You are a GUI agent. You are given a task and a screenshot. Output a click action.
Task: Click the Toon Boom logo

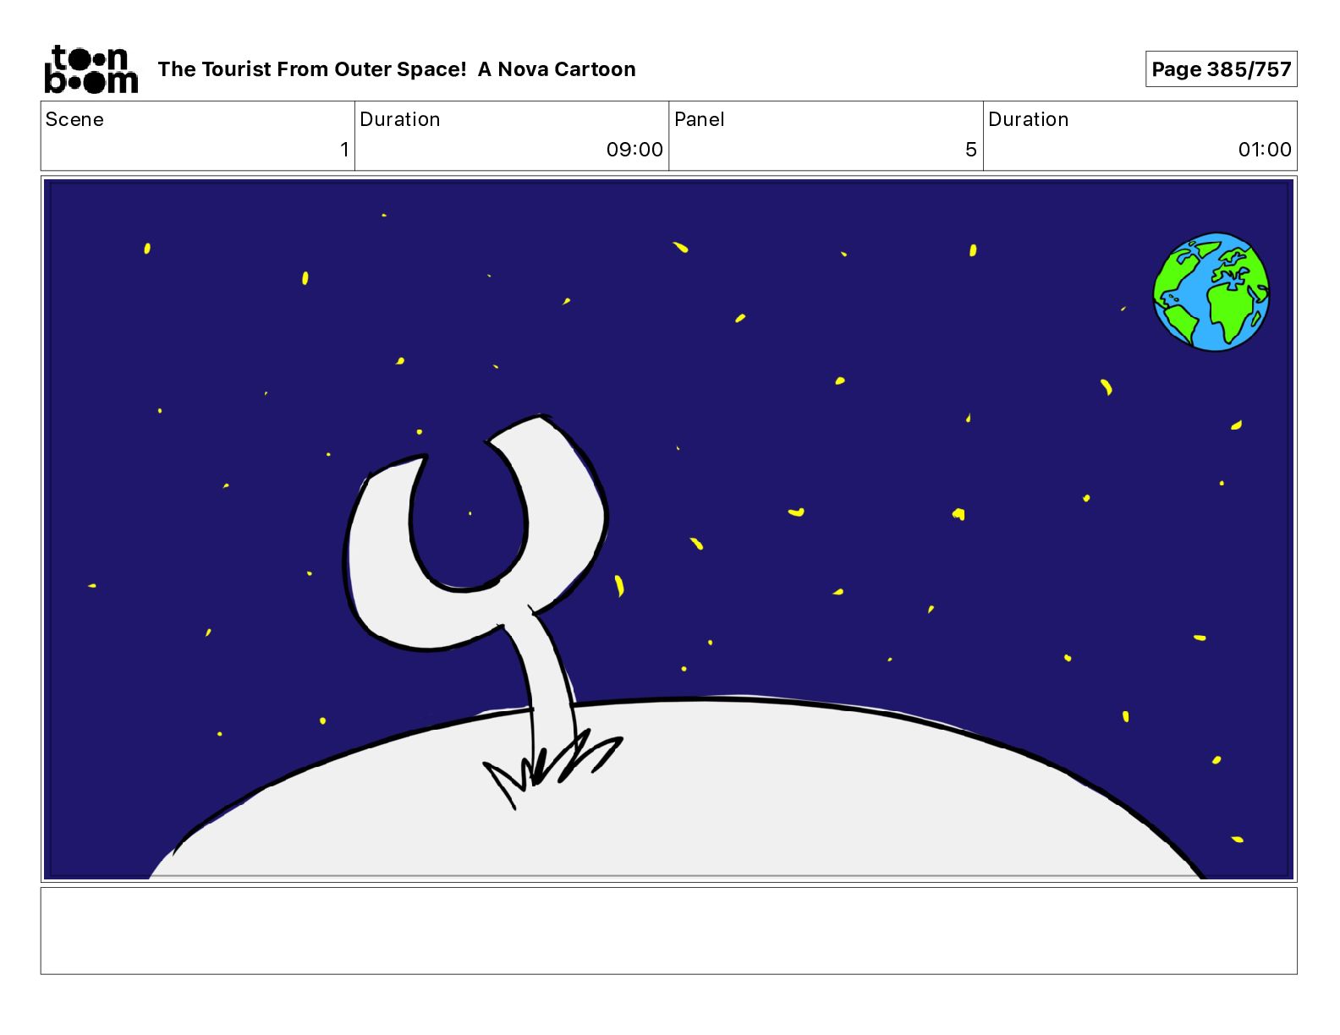coord(91,68)
